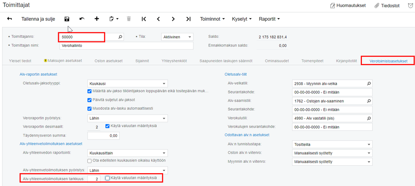Click the Täydennysveron summa field
Image resolution: width=415 pixels, height=186 pixels.
[103, 136]
